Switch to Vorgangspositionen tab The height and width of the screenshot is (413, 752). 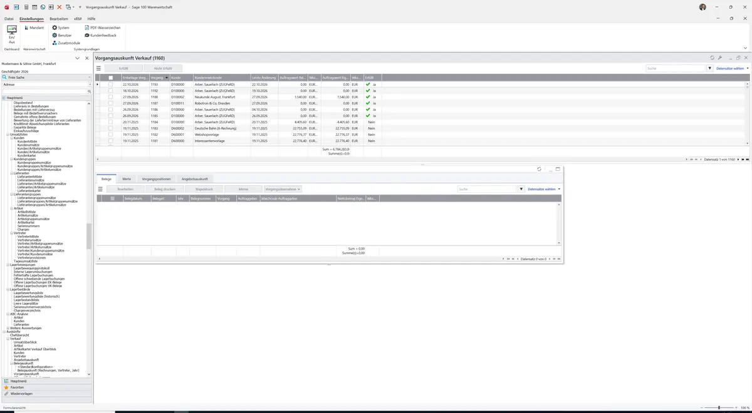156,179
